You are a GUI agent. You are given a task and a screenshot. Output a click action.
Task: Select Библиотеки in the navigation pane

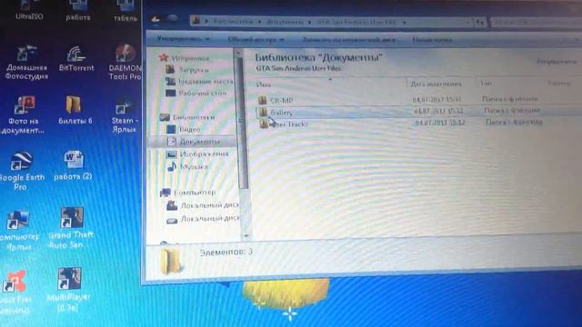coord(187,117)
